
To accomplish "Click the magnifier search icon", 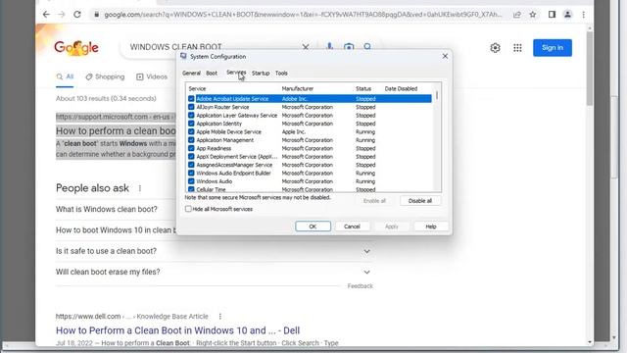I will coord(367,47).
